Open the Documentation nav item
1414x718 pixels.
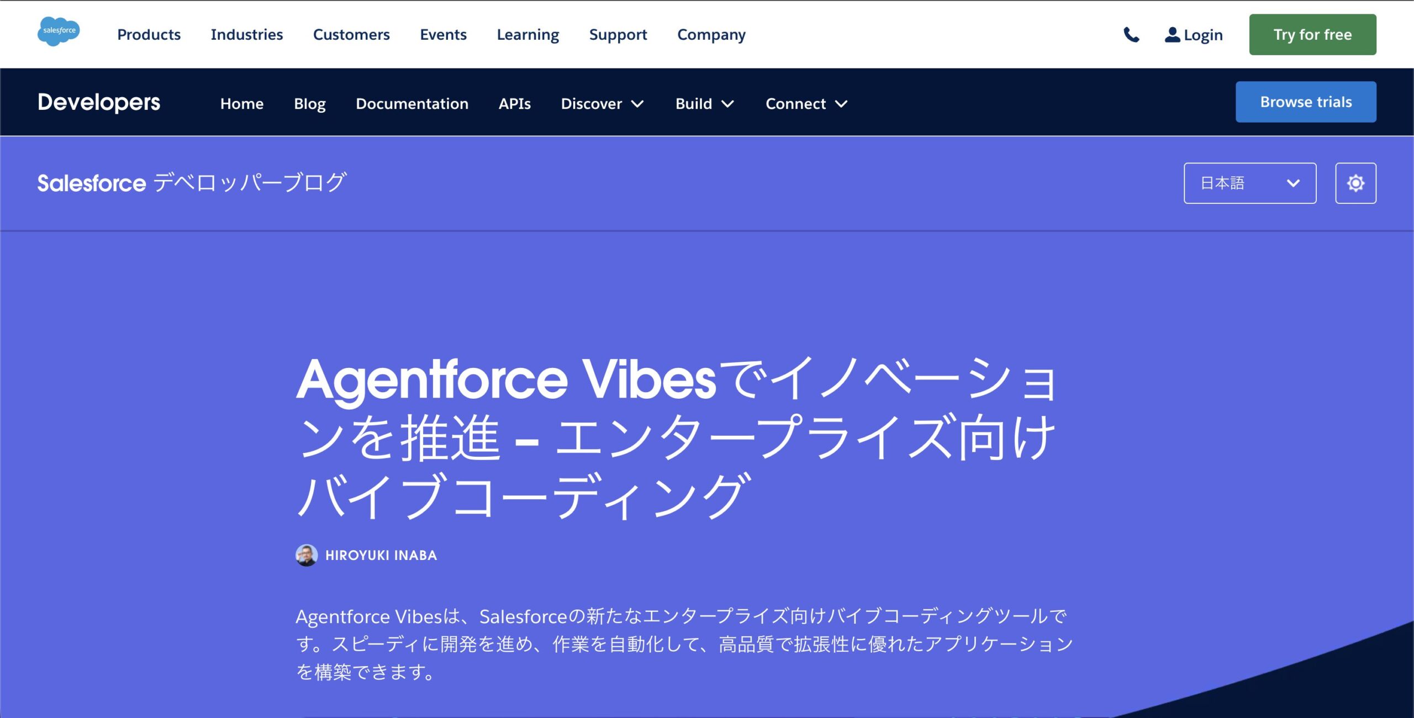pyautogui.click(x=411, y=104)
